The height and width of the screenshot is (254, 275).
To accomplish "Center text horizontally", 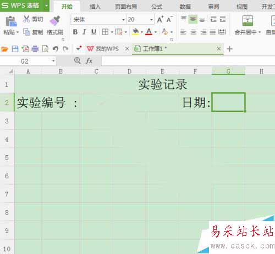I will click(x=193, y=32).
